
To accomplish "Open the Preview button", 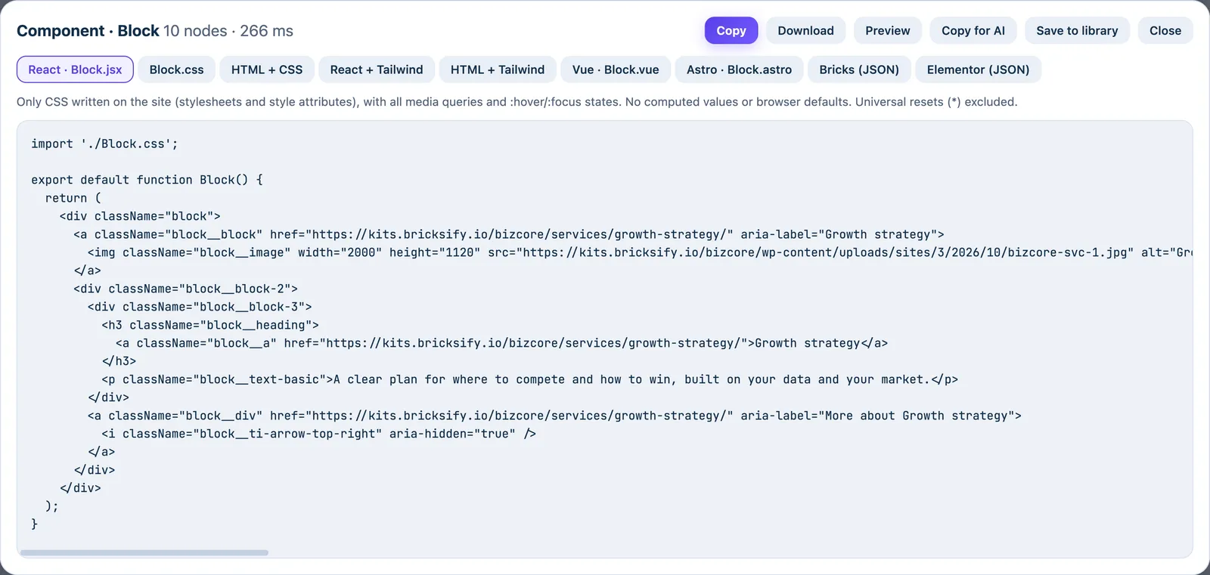I will click(x=888, y=30).
